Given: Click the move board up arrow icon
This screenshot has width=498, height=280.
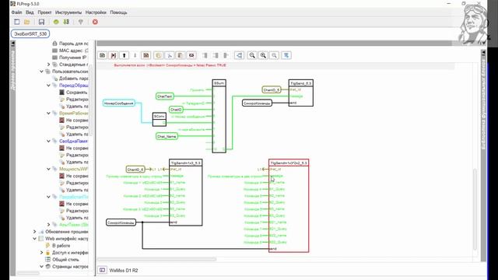Looking at the screenshot, I should pos(124,55).
